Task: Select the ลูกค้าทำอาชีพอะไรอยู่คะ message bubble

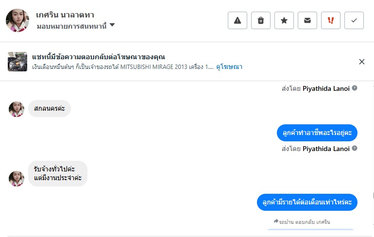Action: (x=317, y=133)
